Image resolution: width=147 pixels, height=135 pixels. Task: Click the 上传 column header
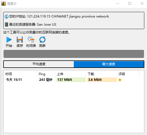[71, 74]
